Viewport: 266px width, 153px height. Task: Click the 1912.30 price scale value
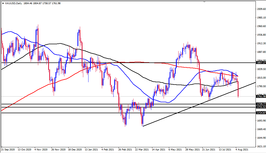coord(262,43)
